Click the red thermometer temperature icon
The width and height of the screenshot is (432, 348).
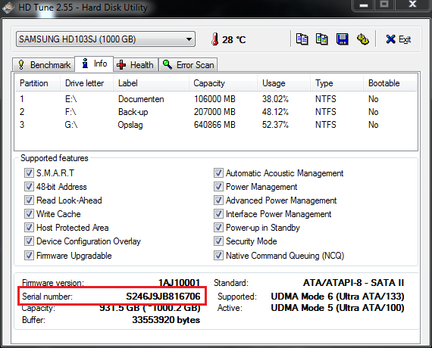click(215, 39)
